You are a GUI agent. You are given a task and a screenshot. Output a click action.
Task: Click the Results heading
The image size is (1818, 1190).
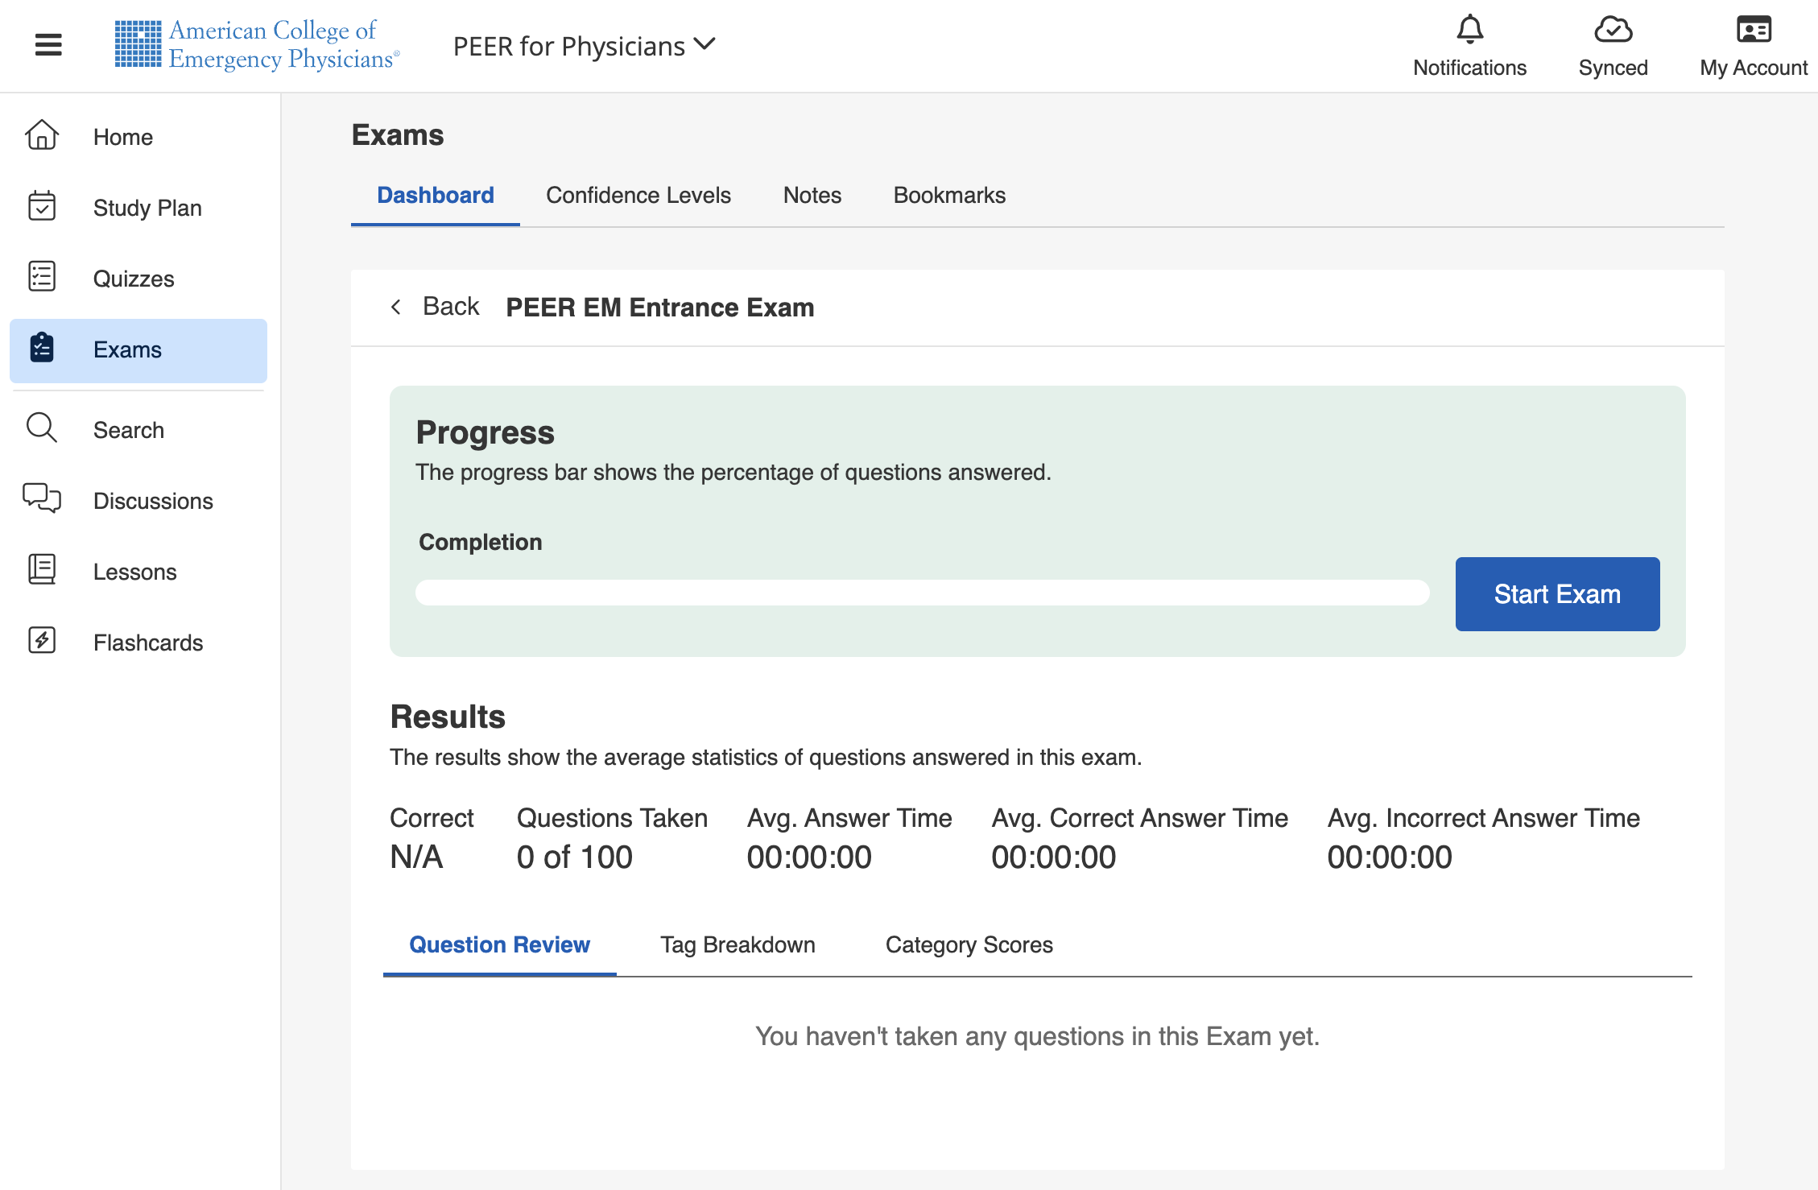pyautogui.click(x=448, y=717)
